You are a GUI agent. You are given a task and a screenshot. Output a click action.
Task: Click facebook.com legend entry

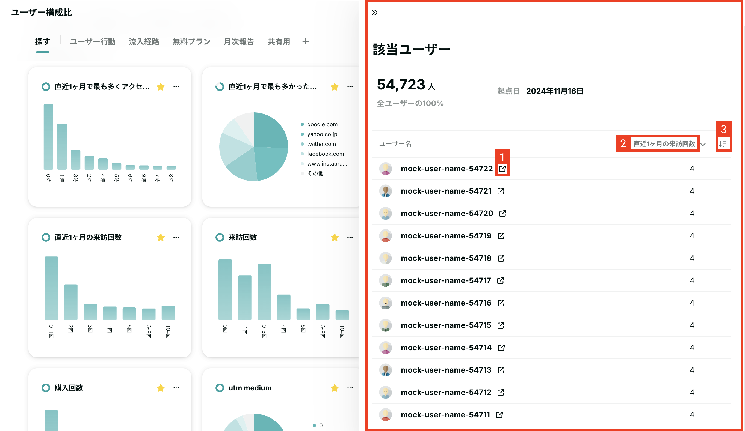[322, 154]
